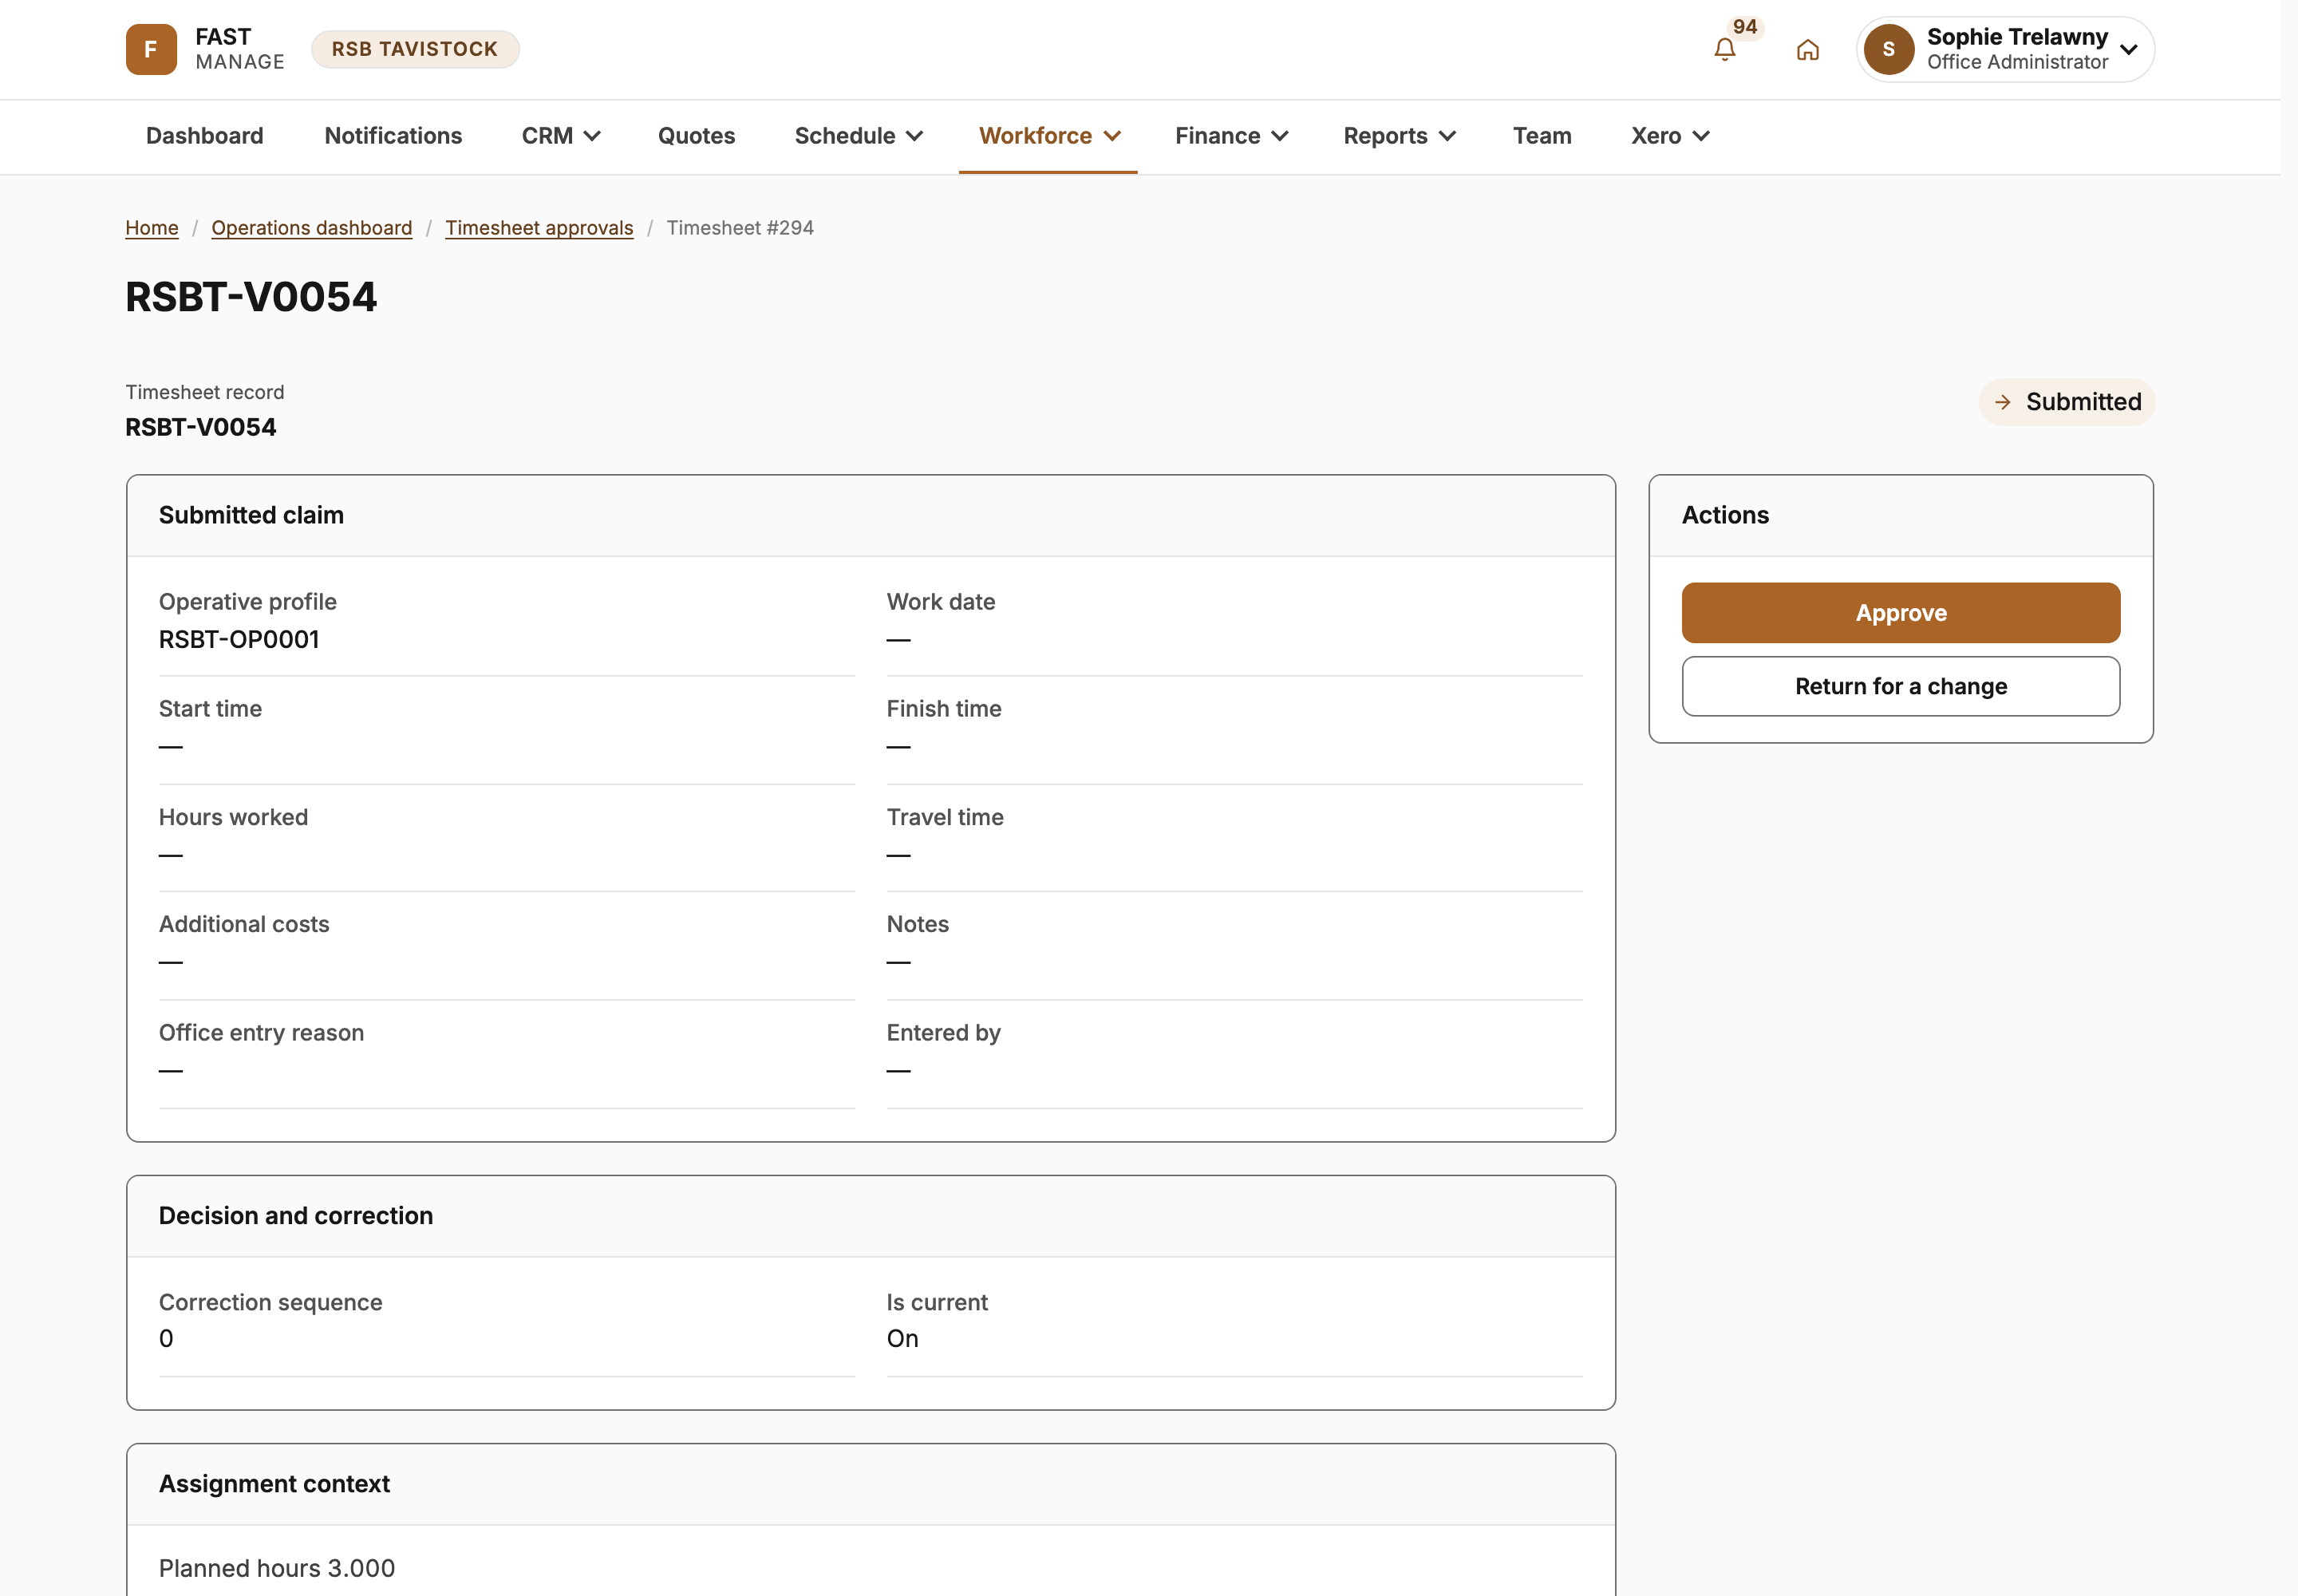Open Operations dashboard breadcrumb link
The width and height of the screenshot is (2298, 1596).
[311, 228]
